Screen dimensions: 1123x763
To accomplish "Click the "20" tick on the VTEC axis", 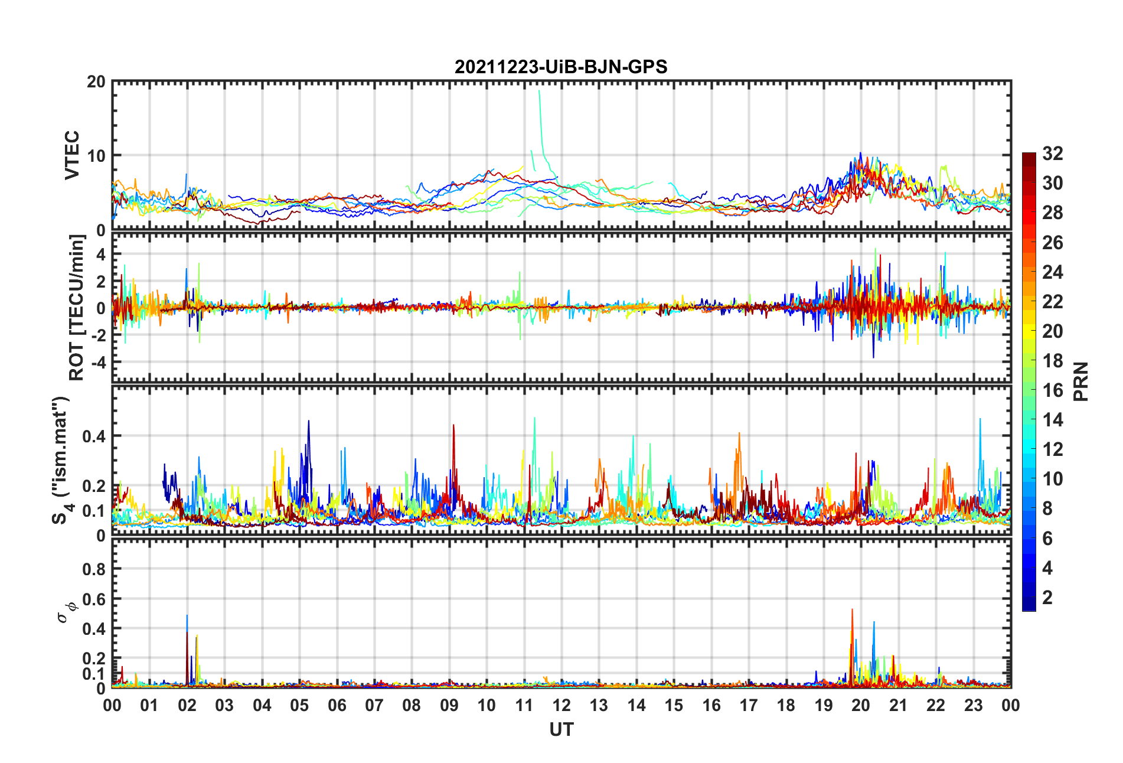I will pos(96,82).
